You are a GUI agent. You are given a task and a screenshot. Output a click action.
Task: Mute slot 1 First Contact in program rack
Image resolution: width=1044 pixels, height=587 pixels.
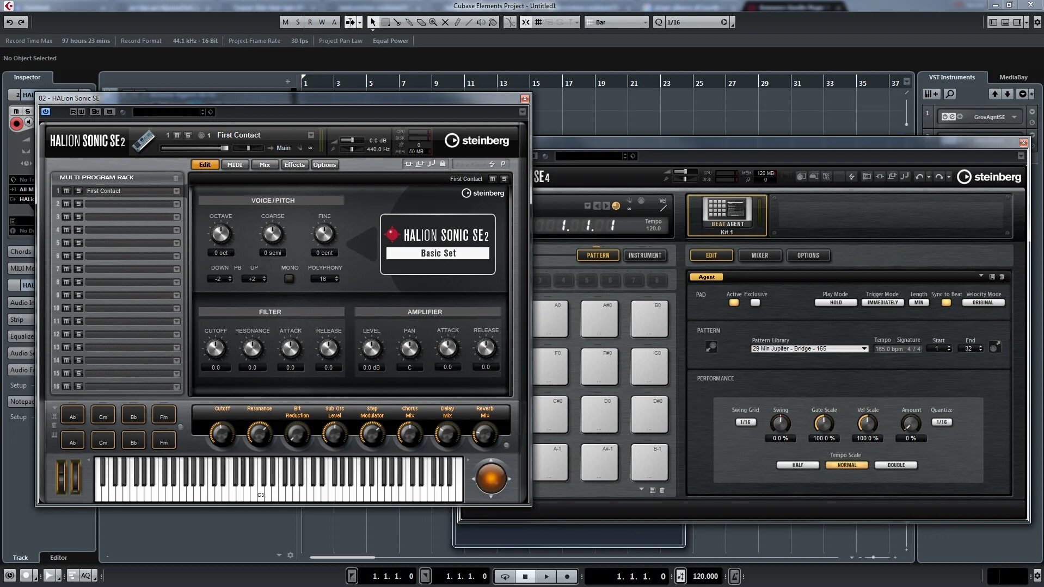click(x=66, y=191)
